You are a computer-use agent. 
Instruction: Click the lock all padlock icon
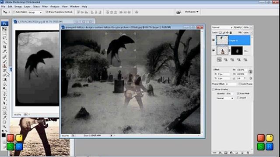point(231,33)
